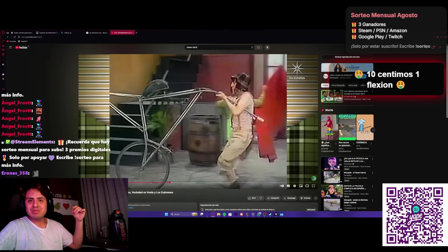448x252 pixels.
Task: Switch to the AdFoc.us tab
Action: (x=66, y=33)
